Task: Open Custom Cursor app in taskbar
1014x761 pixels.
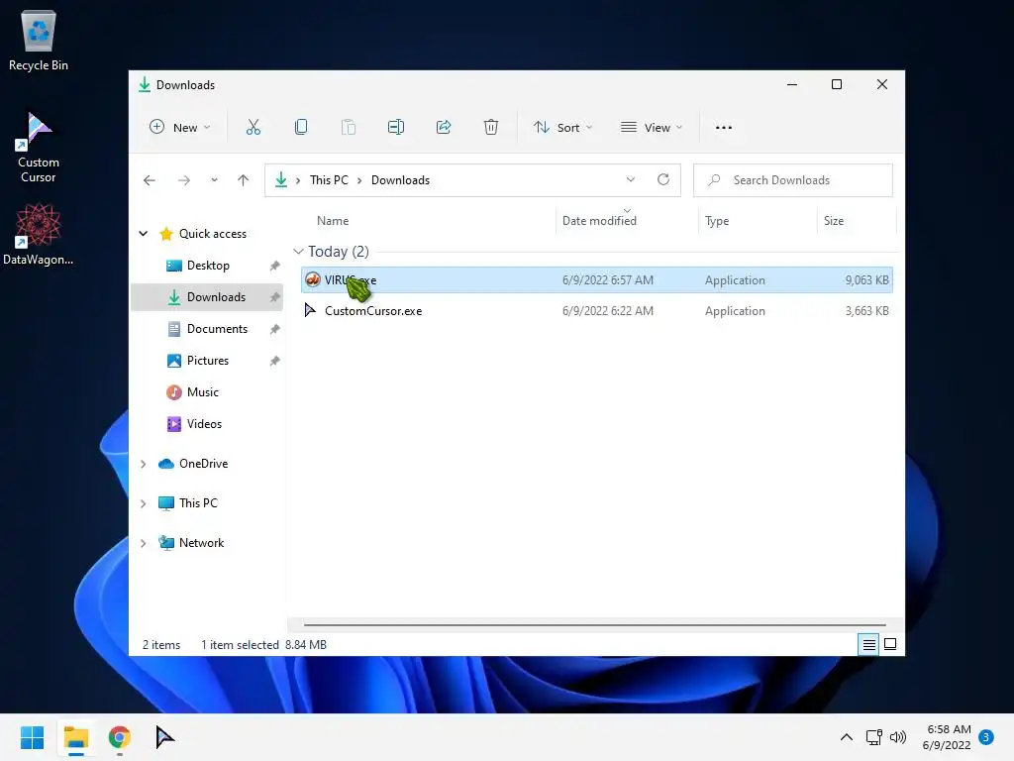Action: 164,737
